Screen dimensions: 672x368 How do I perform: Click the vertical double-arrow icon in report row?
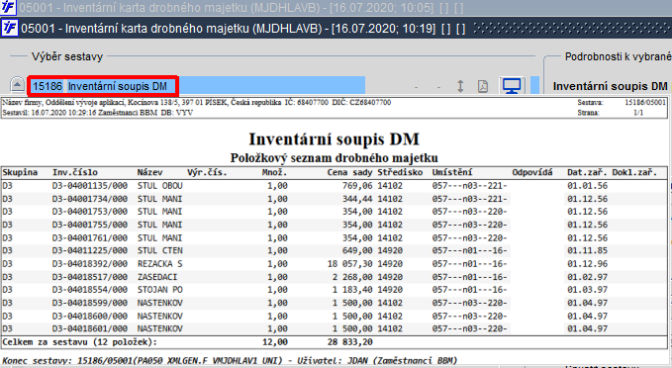tap(460, 86)
